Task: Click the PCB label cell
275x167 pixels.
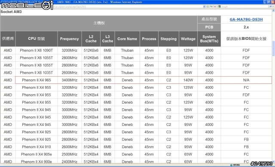Action: pyautogui.click(x=209, y=27)
